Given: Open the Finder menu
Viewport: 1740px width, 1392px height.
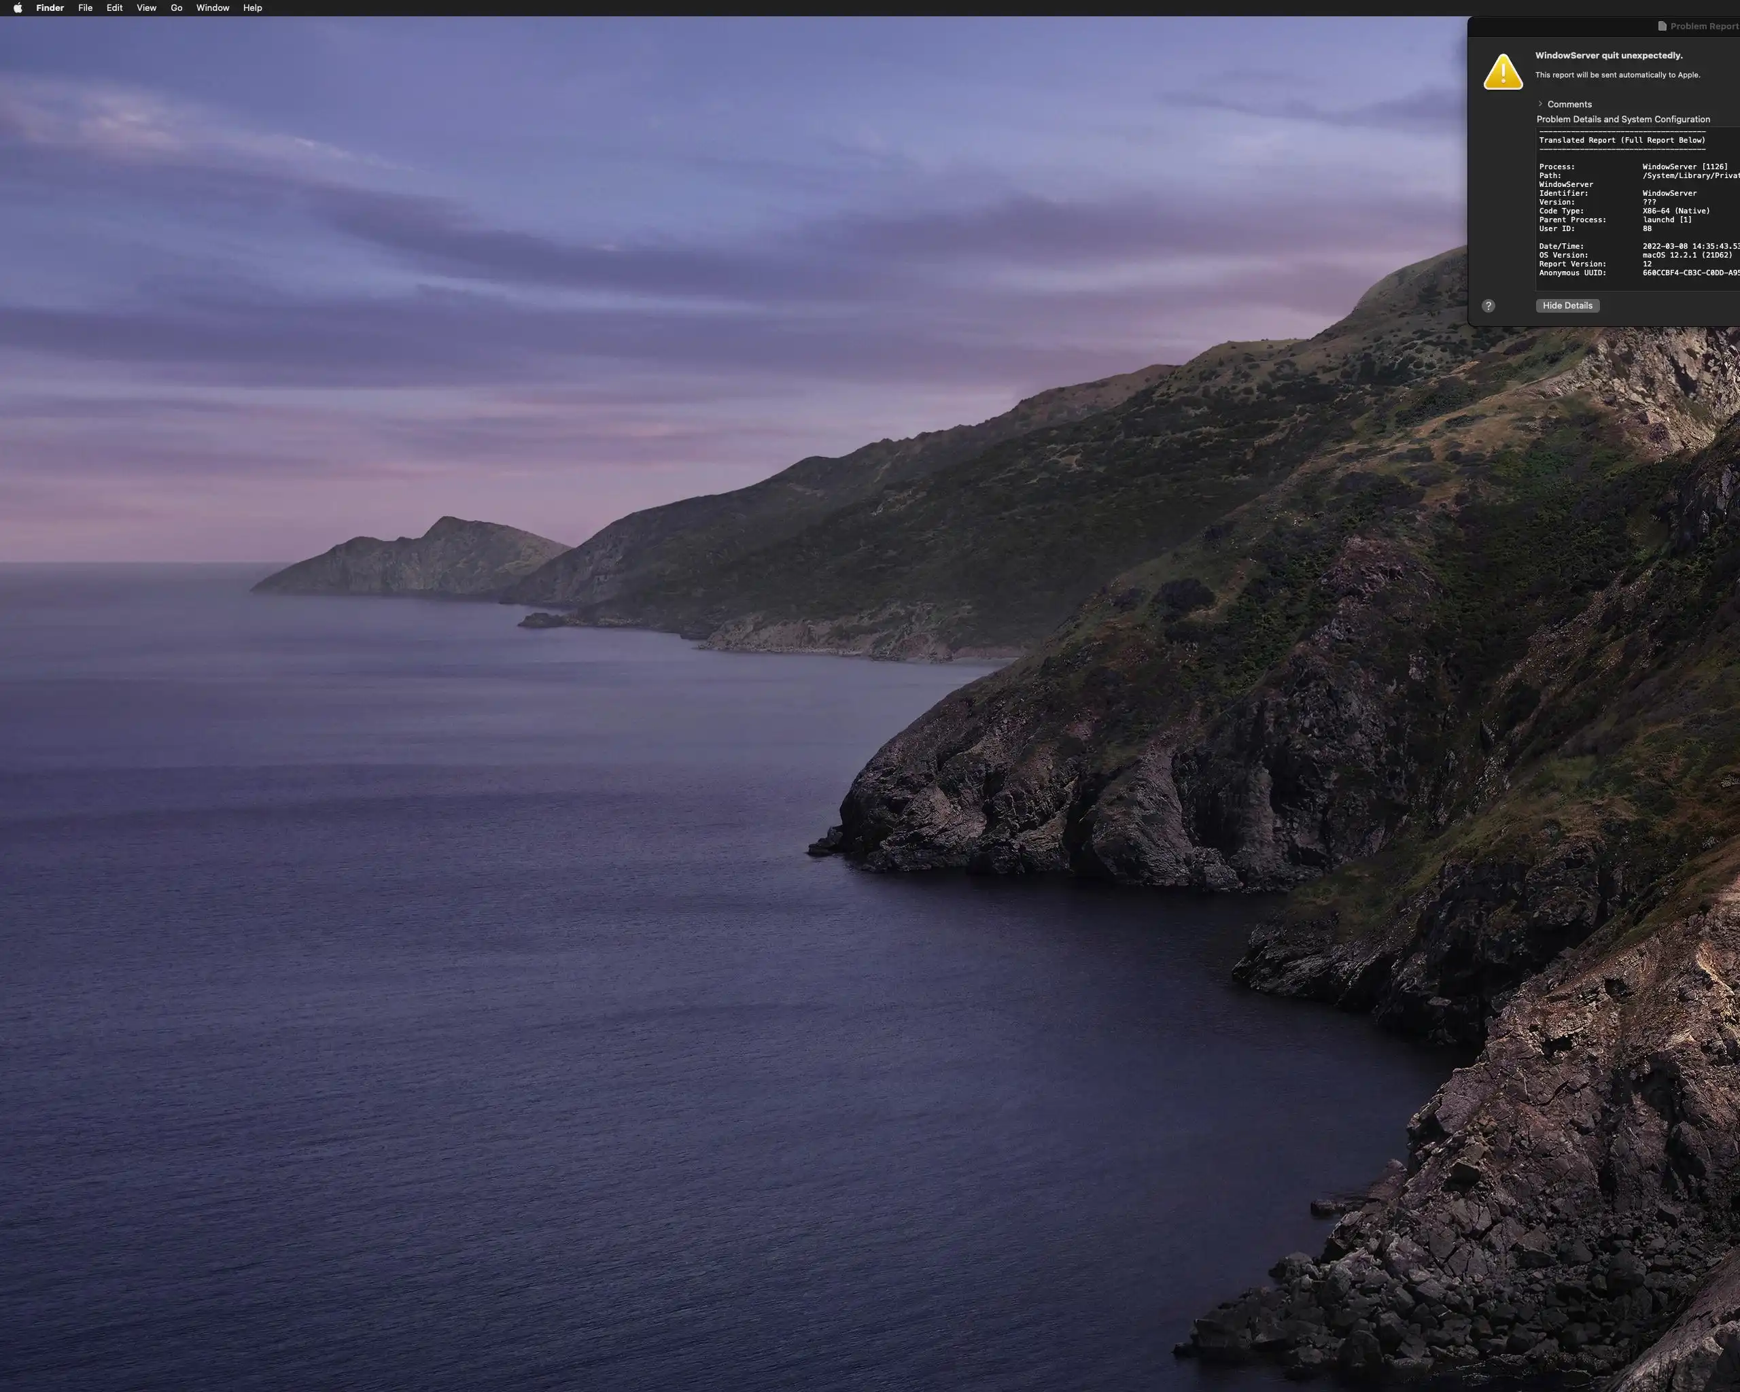Looking at the screenshot, I should 50,8.
